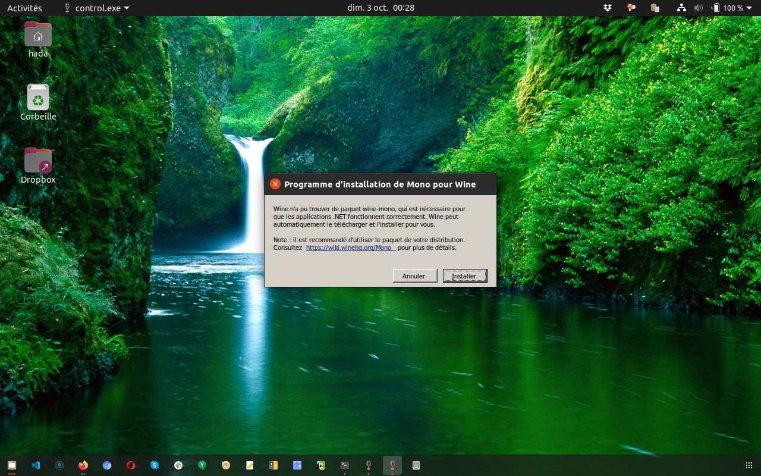Open the Files manager in dock
The image size is (761, 476).
click(12, 465)
